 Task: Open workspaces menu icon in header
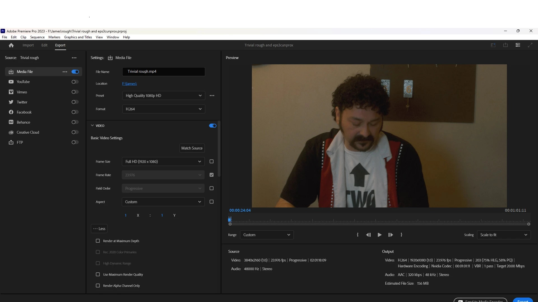coord(518,45)
